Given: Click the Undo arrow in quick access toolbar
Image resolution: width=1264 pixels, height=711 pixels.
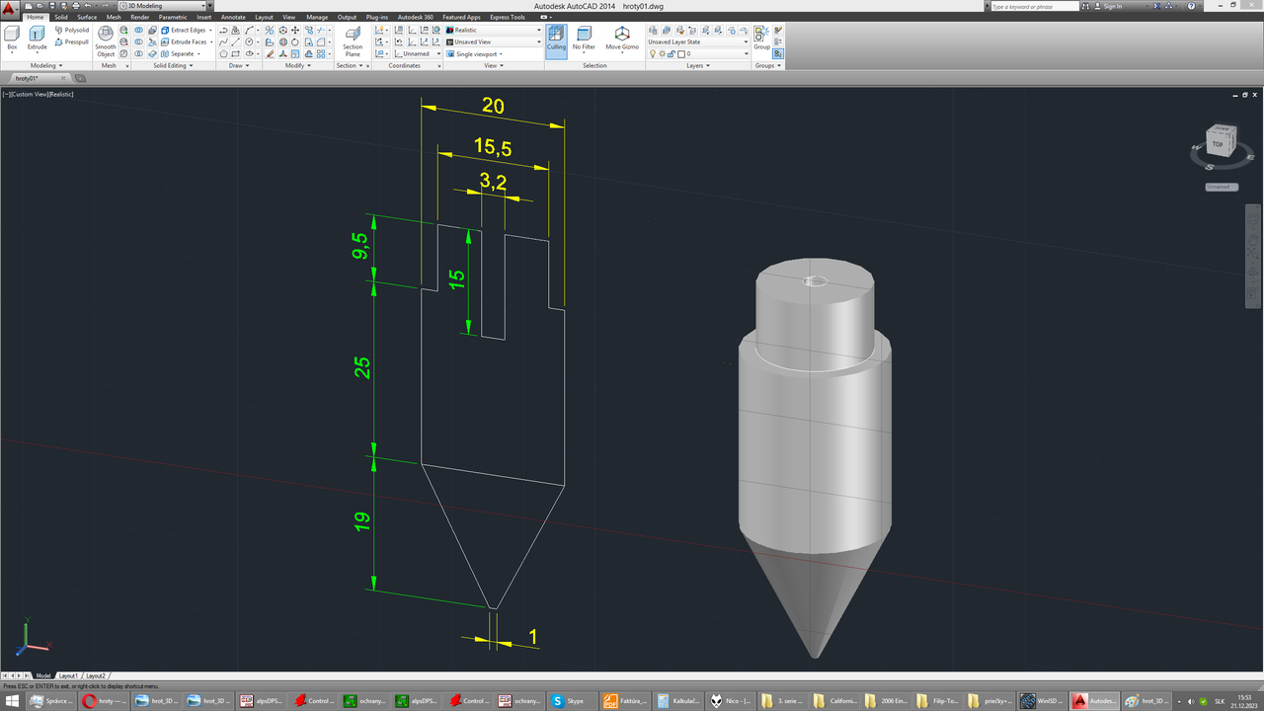Looking at the screenshot, I should coord(88,6).
